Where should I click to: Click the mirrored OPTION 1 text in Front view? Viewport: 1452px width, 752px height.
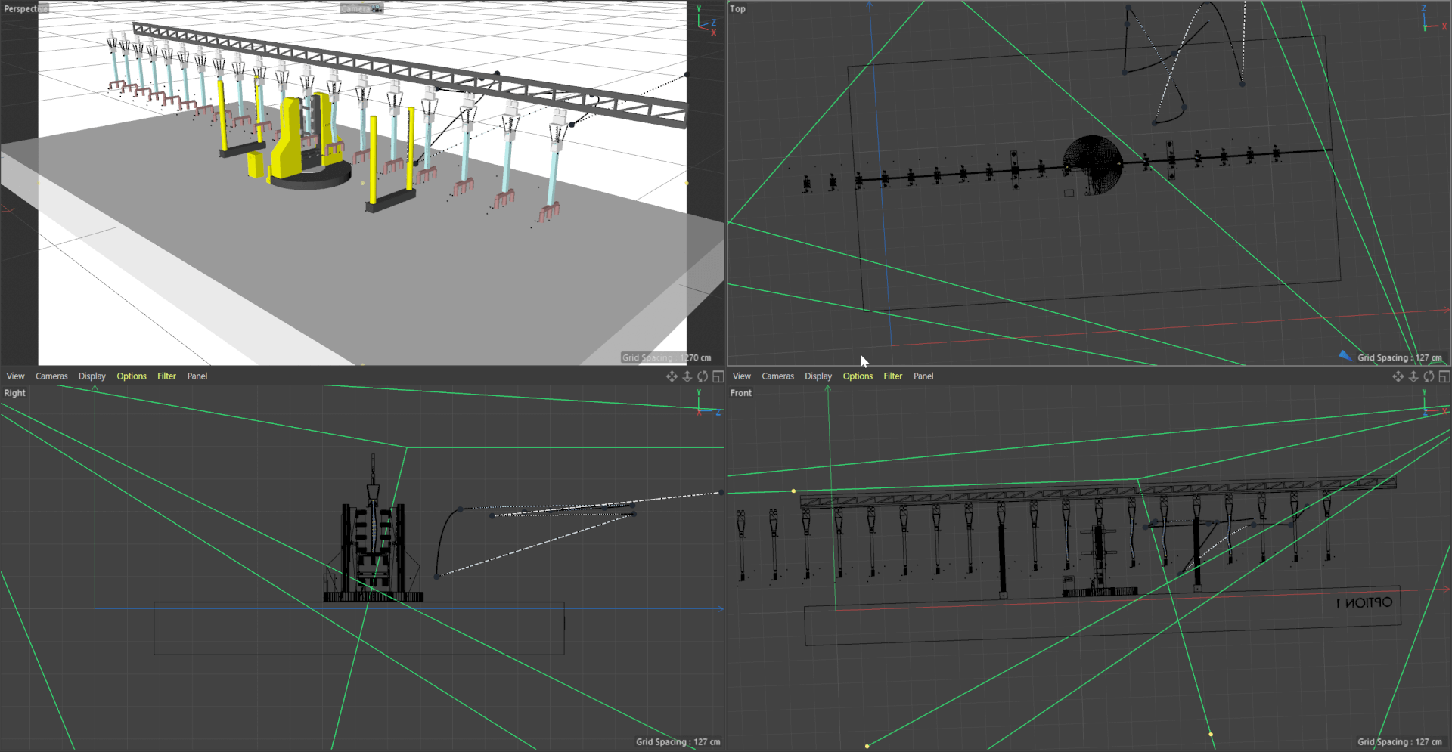point(1364,603)
